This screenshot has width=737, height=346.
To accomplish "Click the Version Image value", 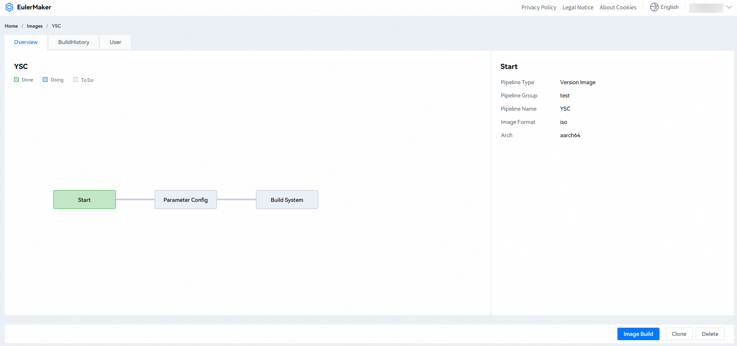I will click(578, 82).
